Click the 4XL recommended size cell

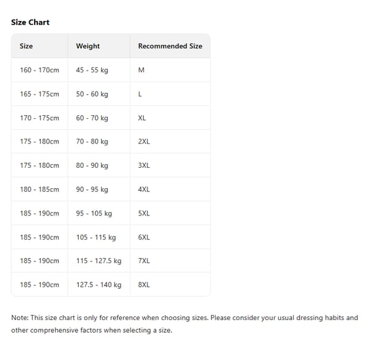pos(170,189)
